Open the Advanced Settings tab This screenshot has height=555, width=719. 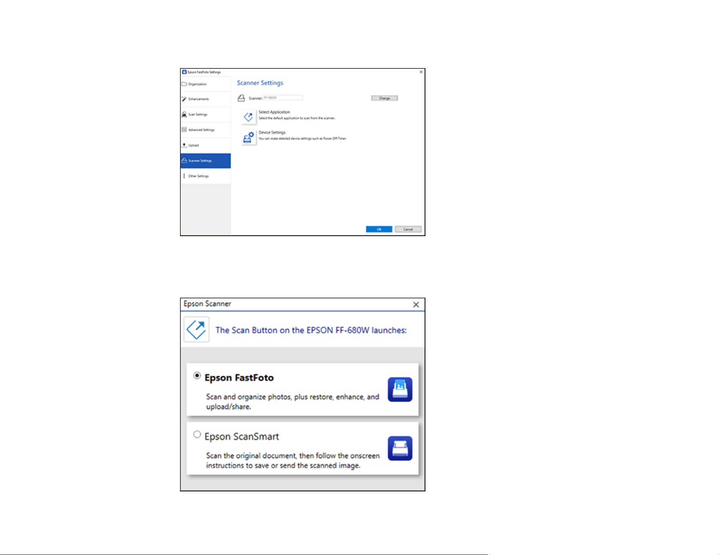205,130
